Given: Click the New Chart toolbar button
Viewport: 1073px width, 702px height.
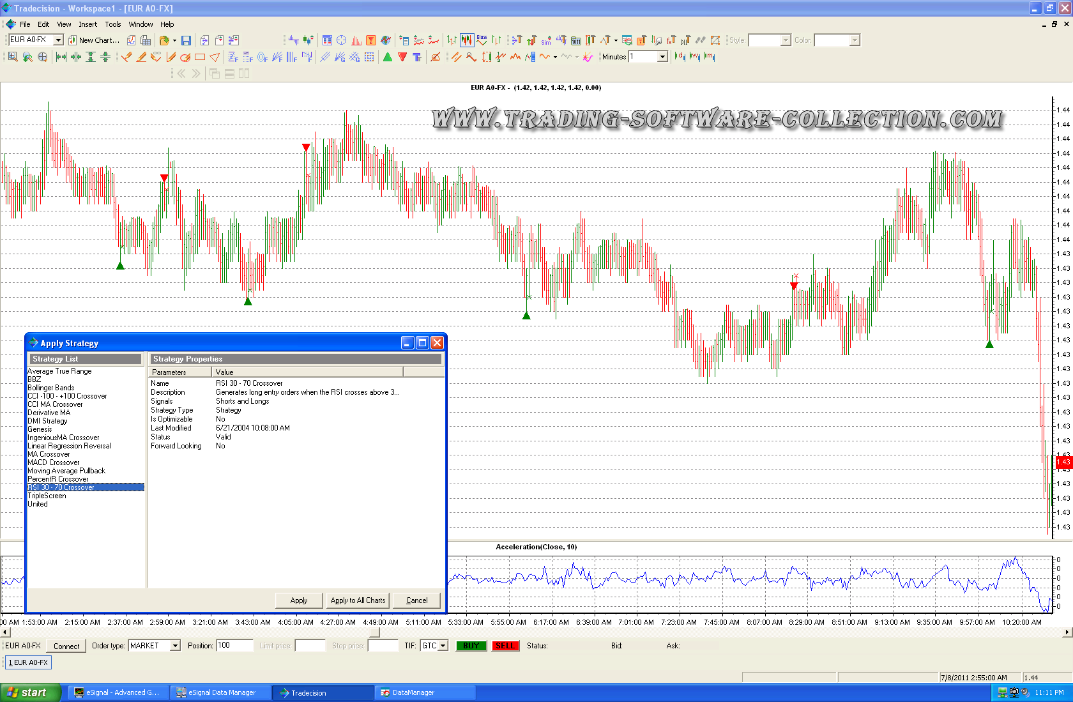Looking at the screenshot, I should pos(94,40).
